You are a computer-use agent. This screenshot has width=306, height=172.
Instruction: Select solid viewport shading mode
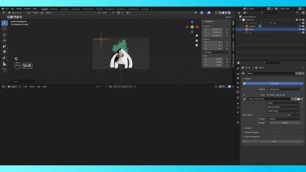(223, 13)
